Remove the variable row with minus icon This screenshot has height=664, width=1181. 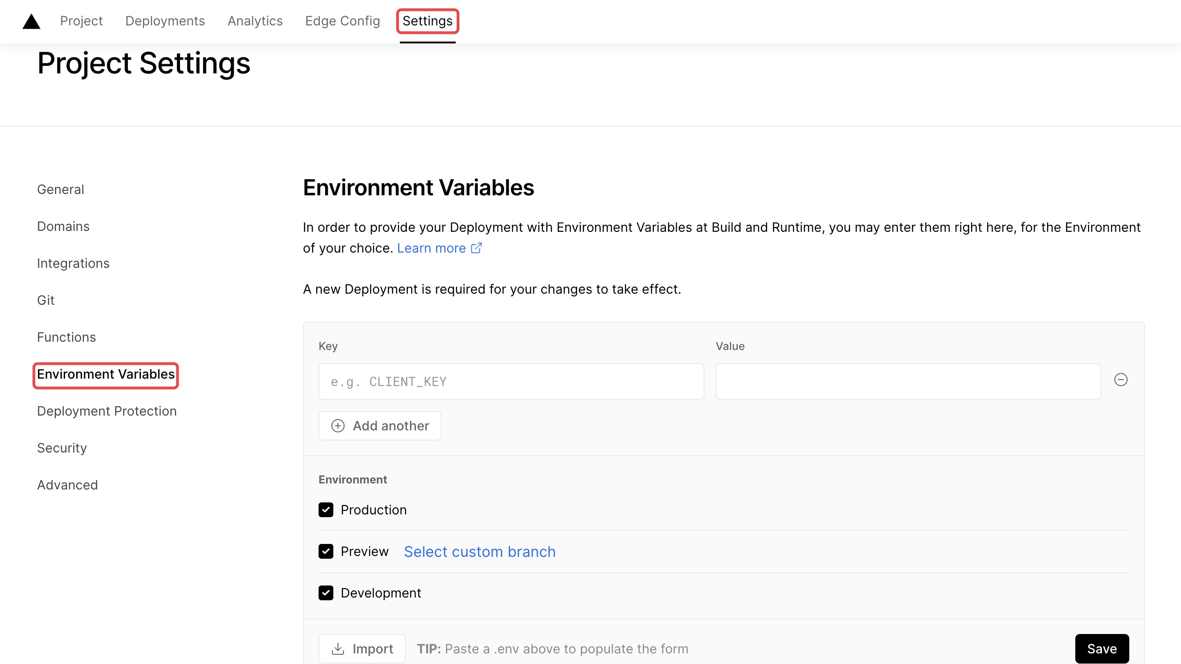1121,380
